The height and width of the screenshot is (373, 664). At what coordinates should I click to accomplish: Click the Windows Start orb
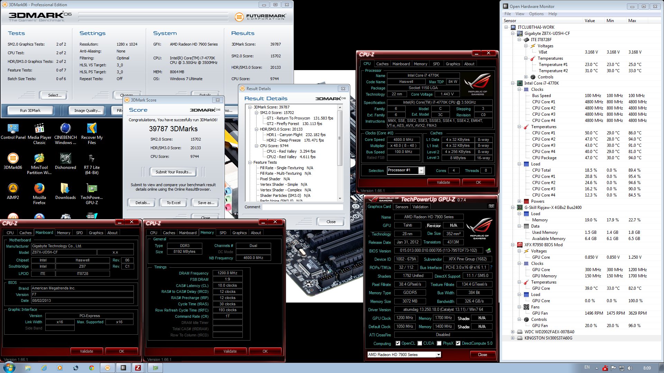(9, 367)
